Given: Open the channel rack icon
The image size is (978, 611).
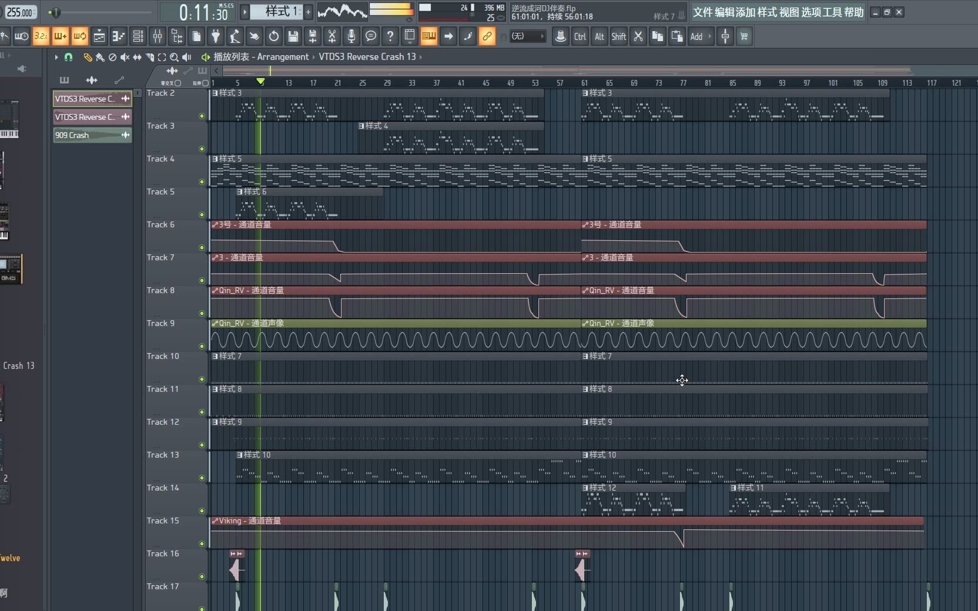Looking at the screenshot, I should [138, 36].
